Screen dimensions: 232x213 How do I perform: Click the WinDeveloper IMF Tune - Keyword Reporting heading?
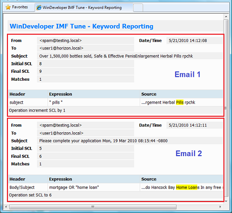coord(81,26)
